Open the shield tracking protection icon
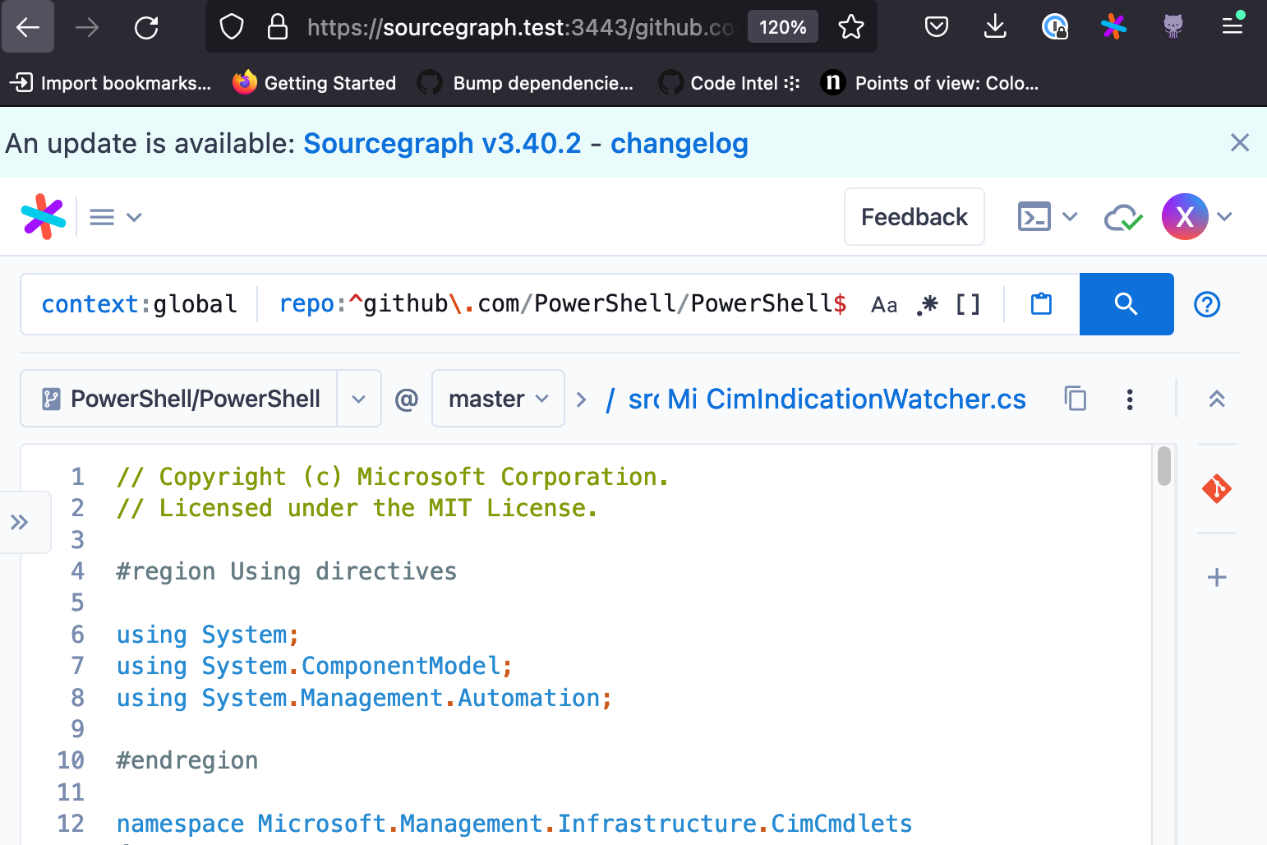Viewport: 1267px width, 845px height. point(232,27)
